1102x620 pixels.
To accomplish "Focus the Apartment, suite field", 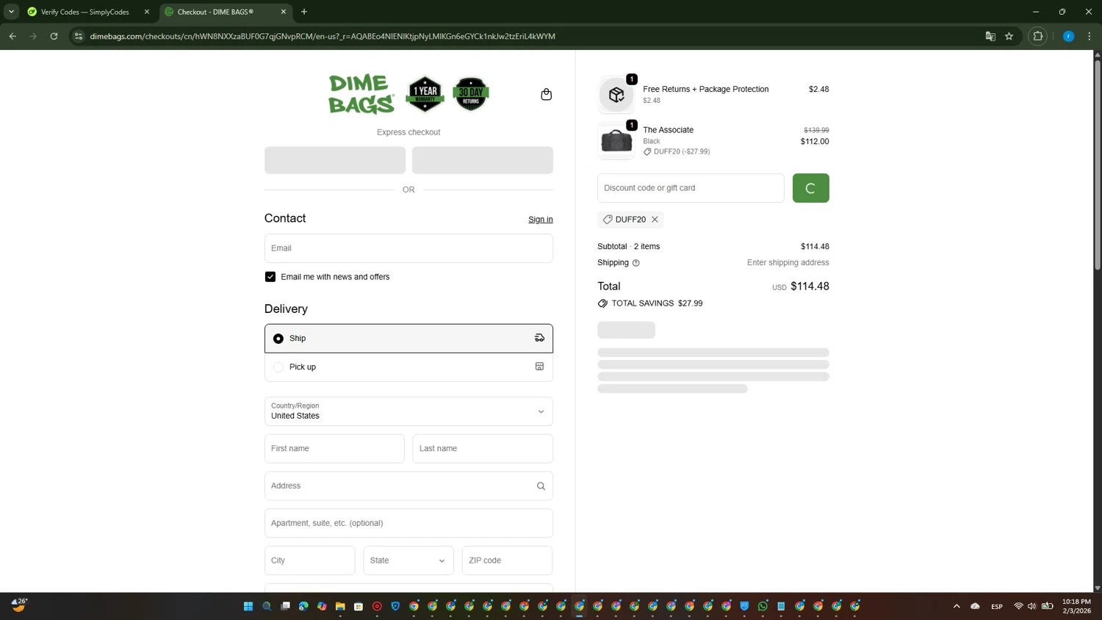I will point(408,523).
